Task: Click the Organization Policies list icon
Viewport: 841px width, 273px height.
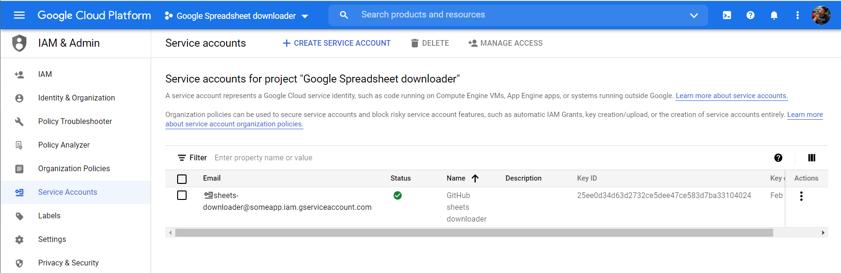Action: (19, 169)
